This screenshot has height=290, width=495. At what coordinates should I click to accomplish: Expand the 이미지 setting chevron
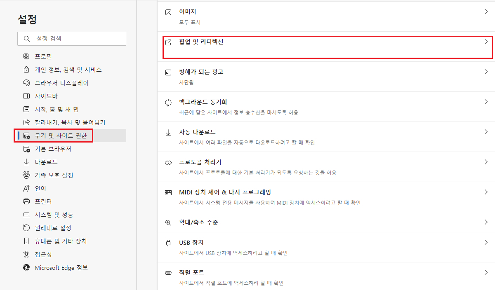point(486,12)
